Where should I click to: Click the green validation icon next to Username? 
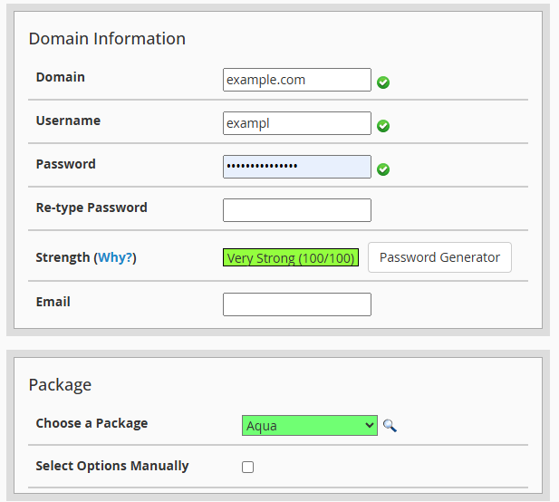383,126
